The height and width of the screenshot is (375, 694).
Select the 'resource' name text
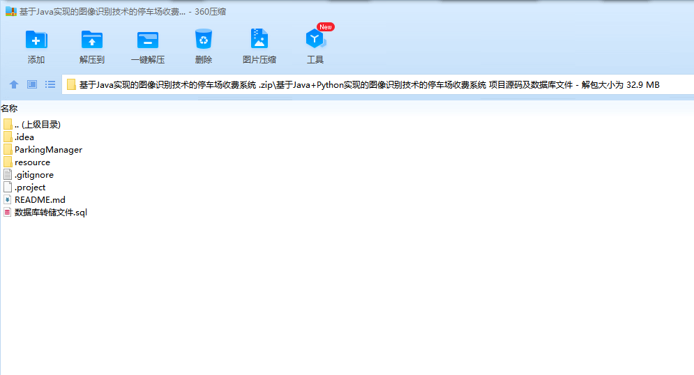pyautogui.click(x=32, y=162)
